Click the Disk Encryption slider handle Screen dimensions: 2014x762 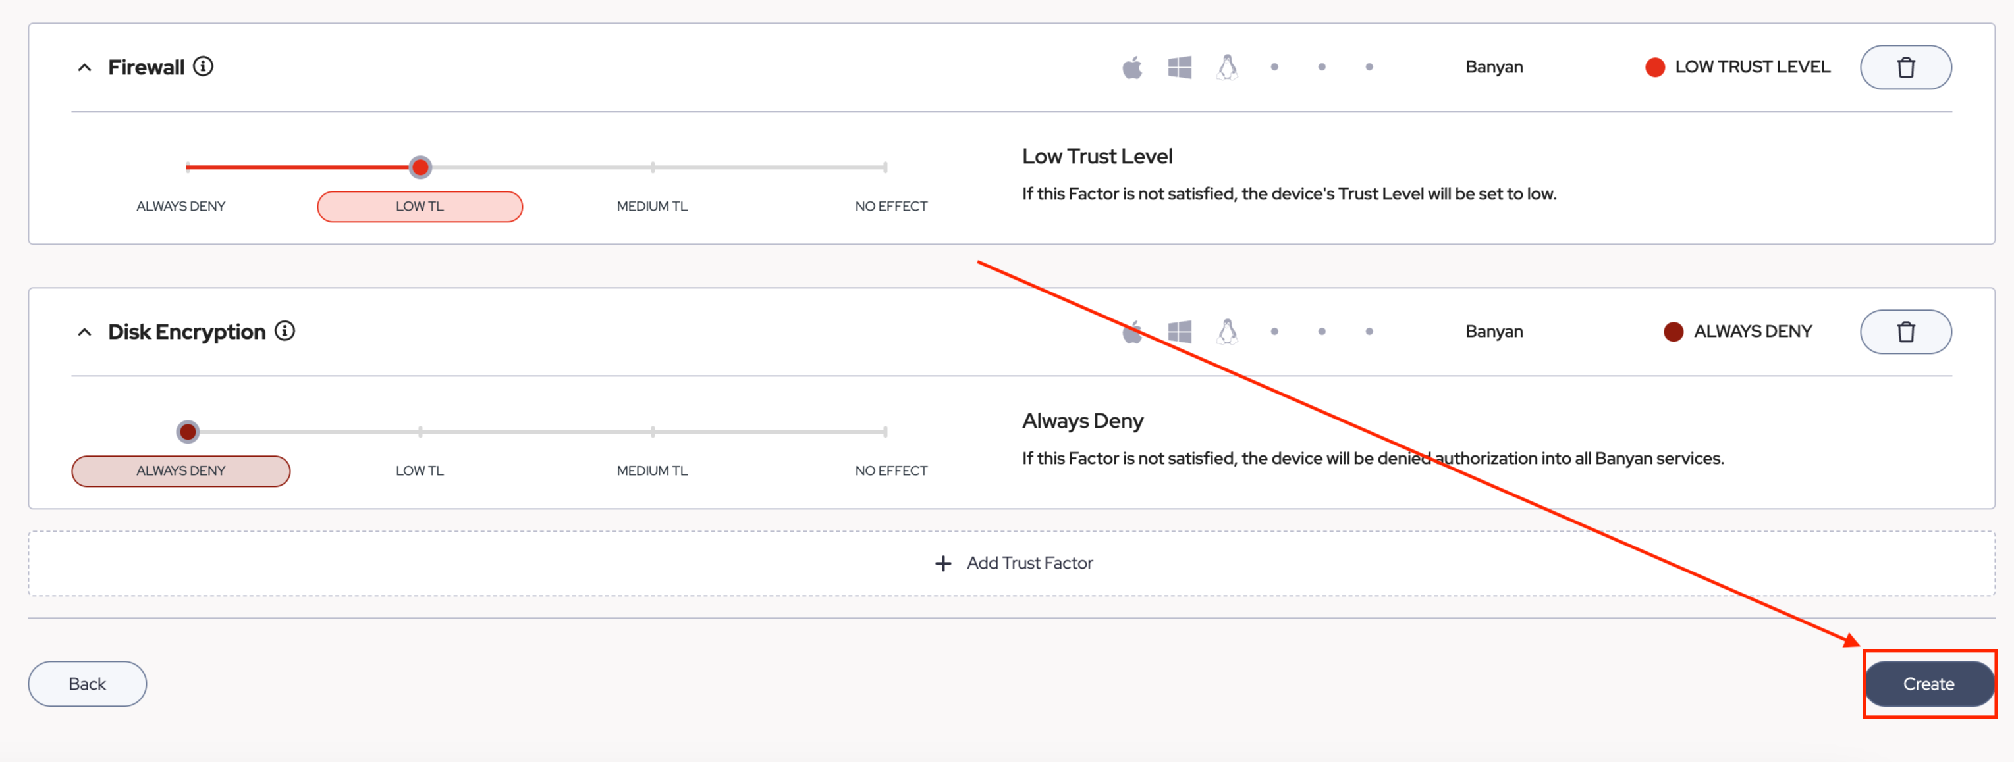tap(188, 432)
